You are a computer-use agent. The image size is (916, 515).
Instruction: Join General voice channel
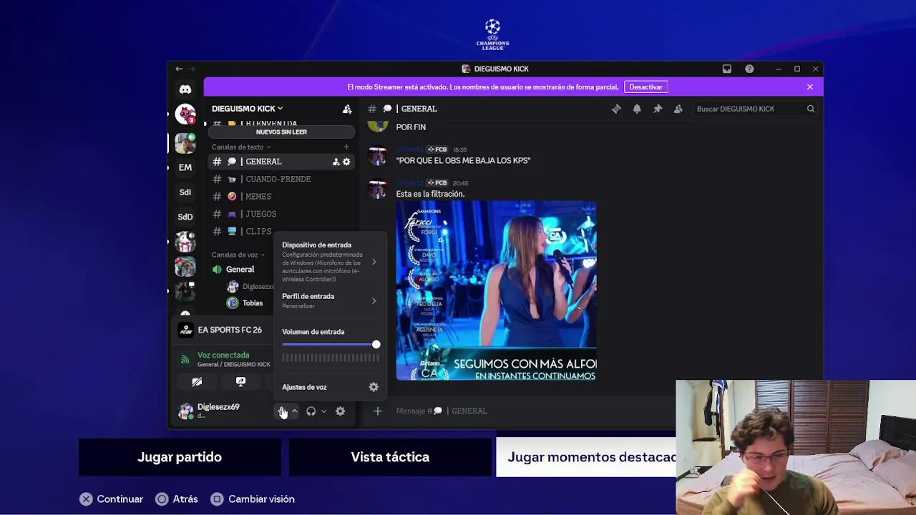(x=241, y=270)
